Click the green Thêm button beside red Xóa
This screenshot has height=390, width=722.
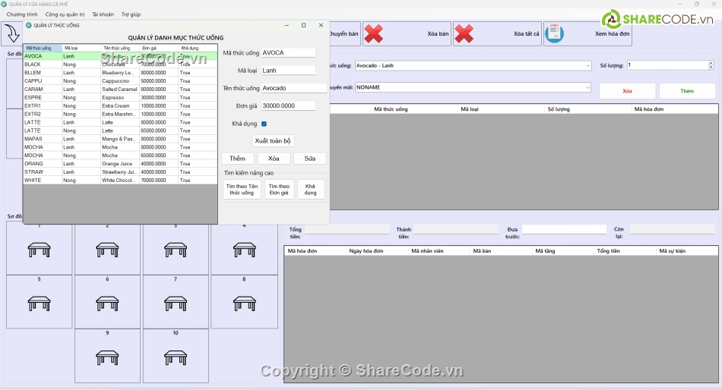point(687,91)
